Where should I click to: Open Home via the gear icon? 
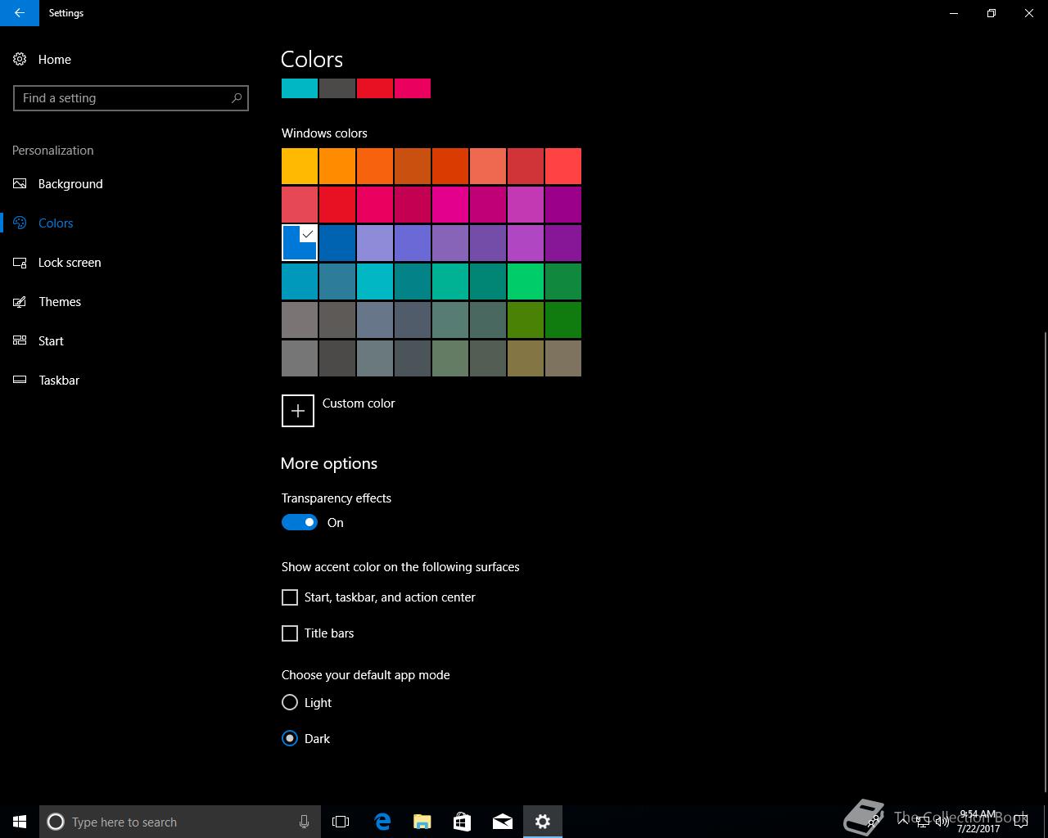[x=20, y=60]
